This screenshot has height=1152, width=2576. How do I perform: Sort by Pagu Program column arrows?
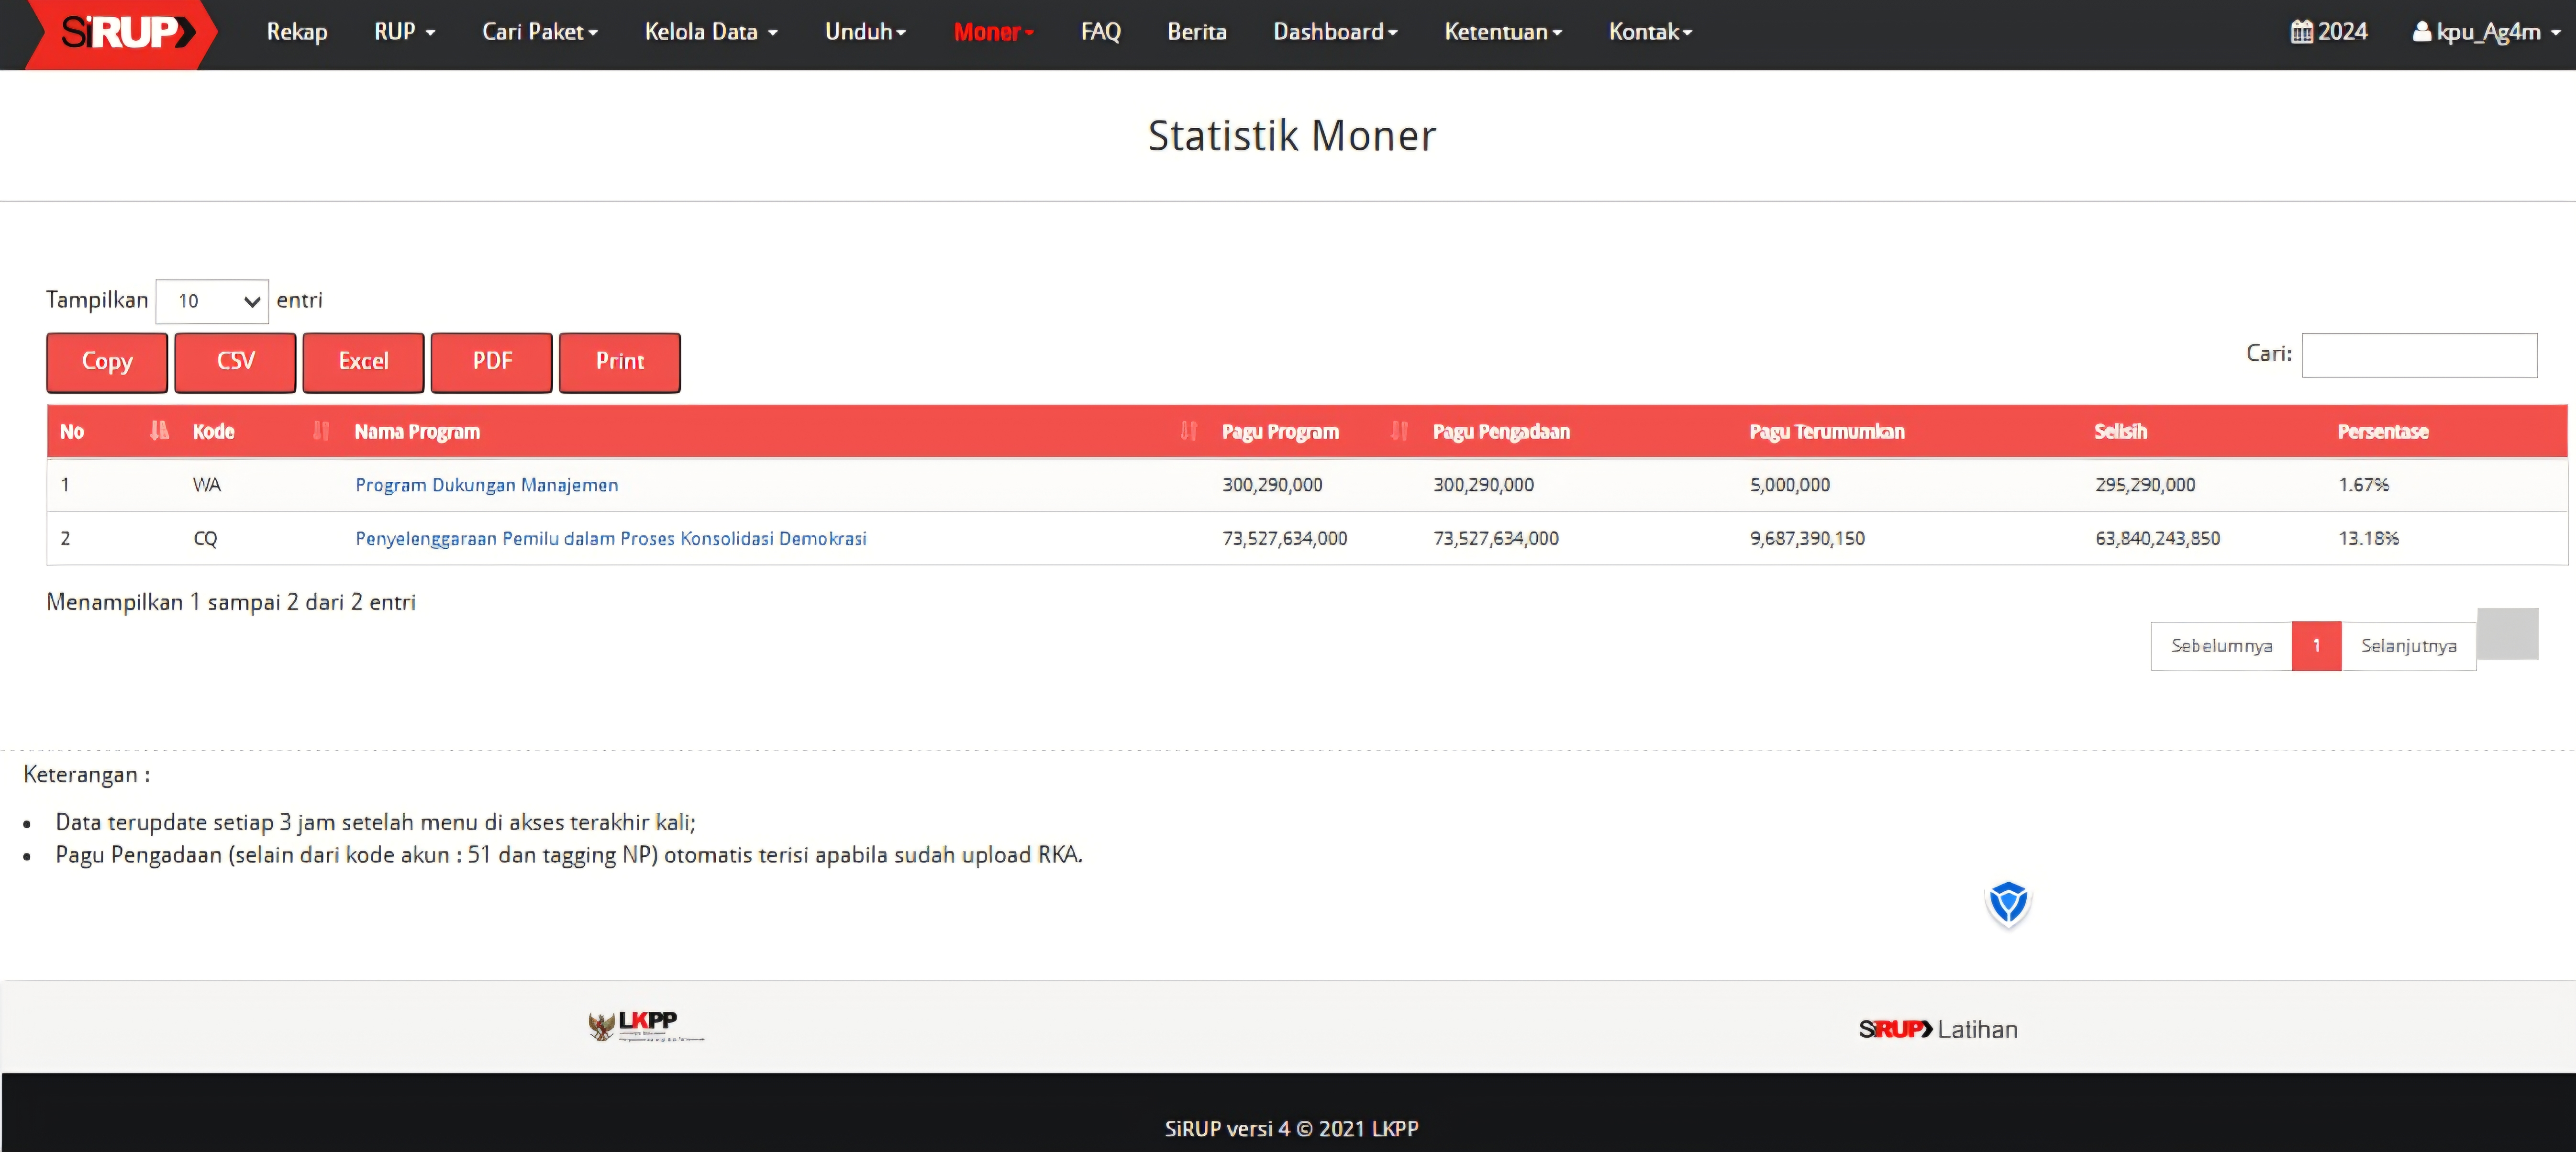tap(1398, 431)
